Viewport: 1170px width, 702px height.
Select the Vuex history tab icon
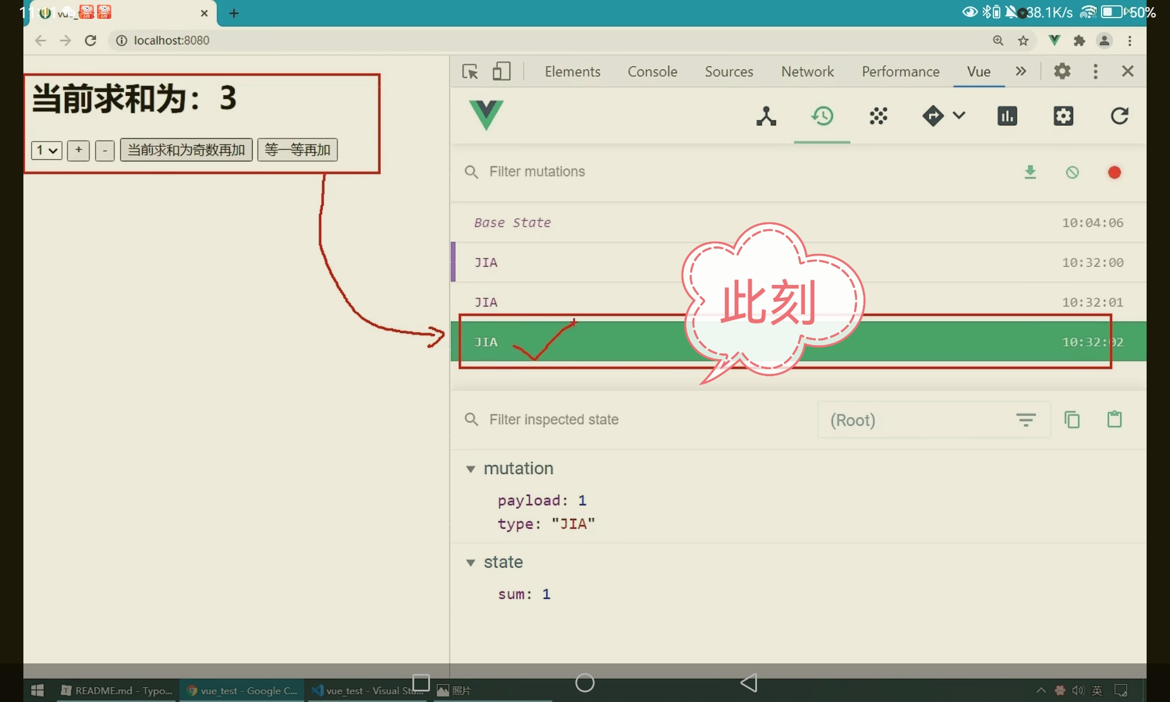[x=822, y=116]
